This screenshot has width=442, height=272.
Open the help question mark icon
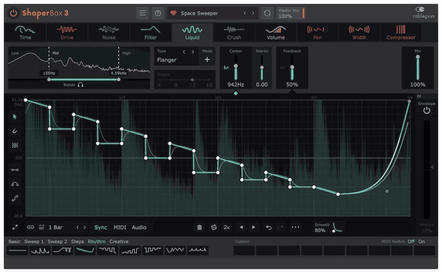click(x=158, y=13)
